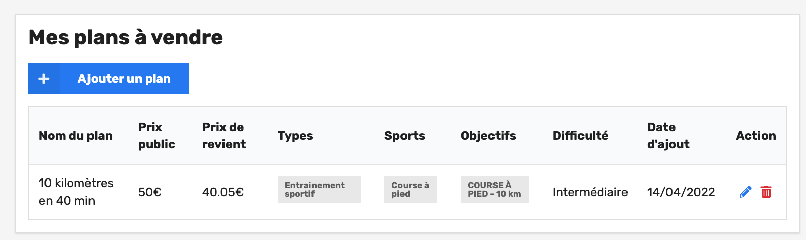806x240 pixels.
Task: Delete the plan with red trash icon
Action: tap(766, 192)
